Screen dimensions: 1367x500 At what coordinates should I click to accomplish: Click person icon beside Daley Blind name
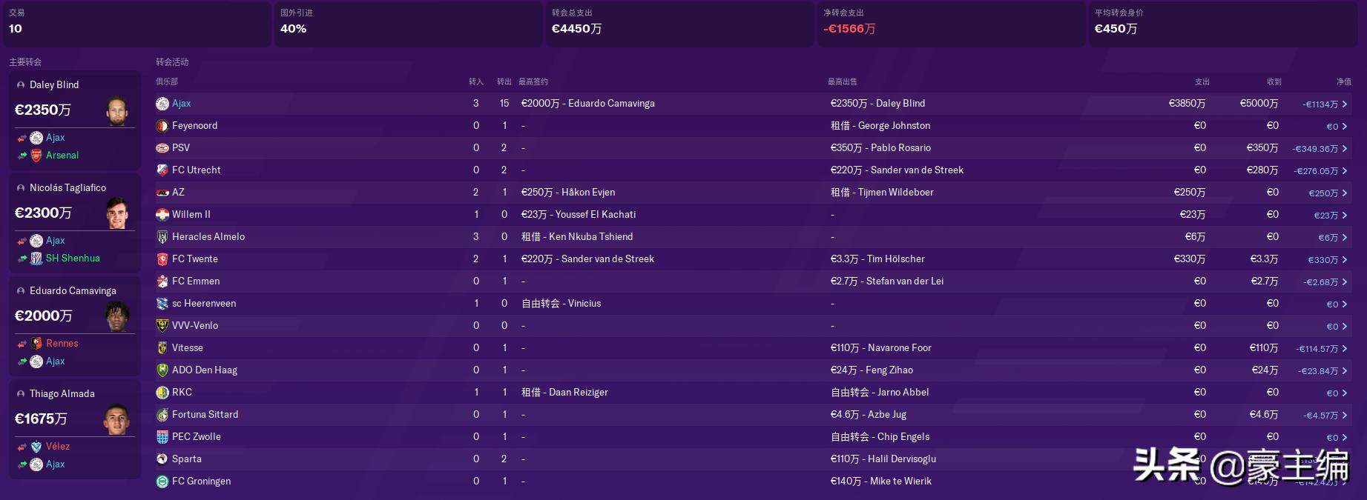[x=21, y=85]
